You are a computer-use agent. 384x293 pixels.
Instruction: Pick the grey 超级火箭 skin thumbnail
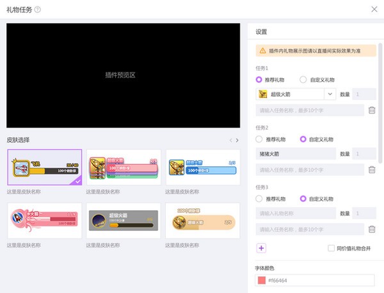pyautogui.click(x=124, y=221)
